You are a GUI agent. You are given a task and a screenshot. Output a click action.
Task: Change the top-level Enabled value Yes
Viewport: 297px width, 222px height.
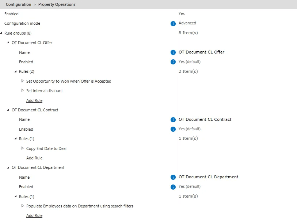(x=182, y=13)
